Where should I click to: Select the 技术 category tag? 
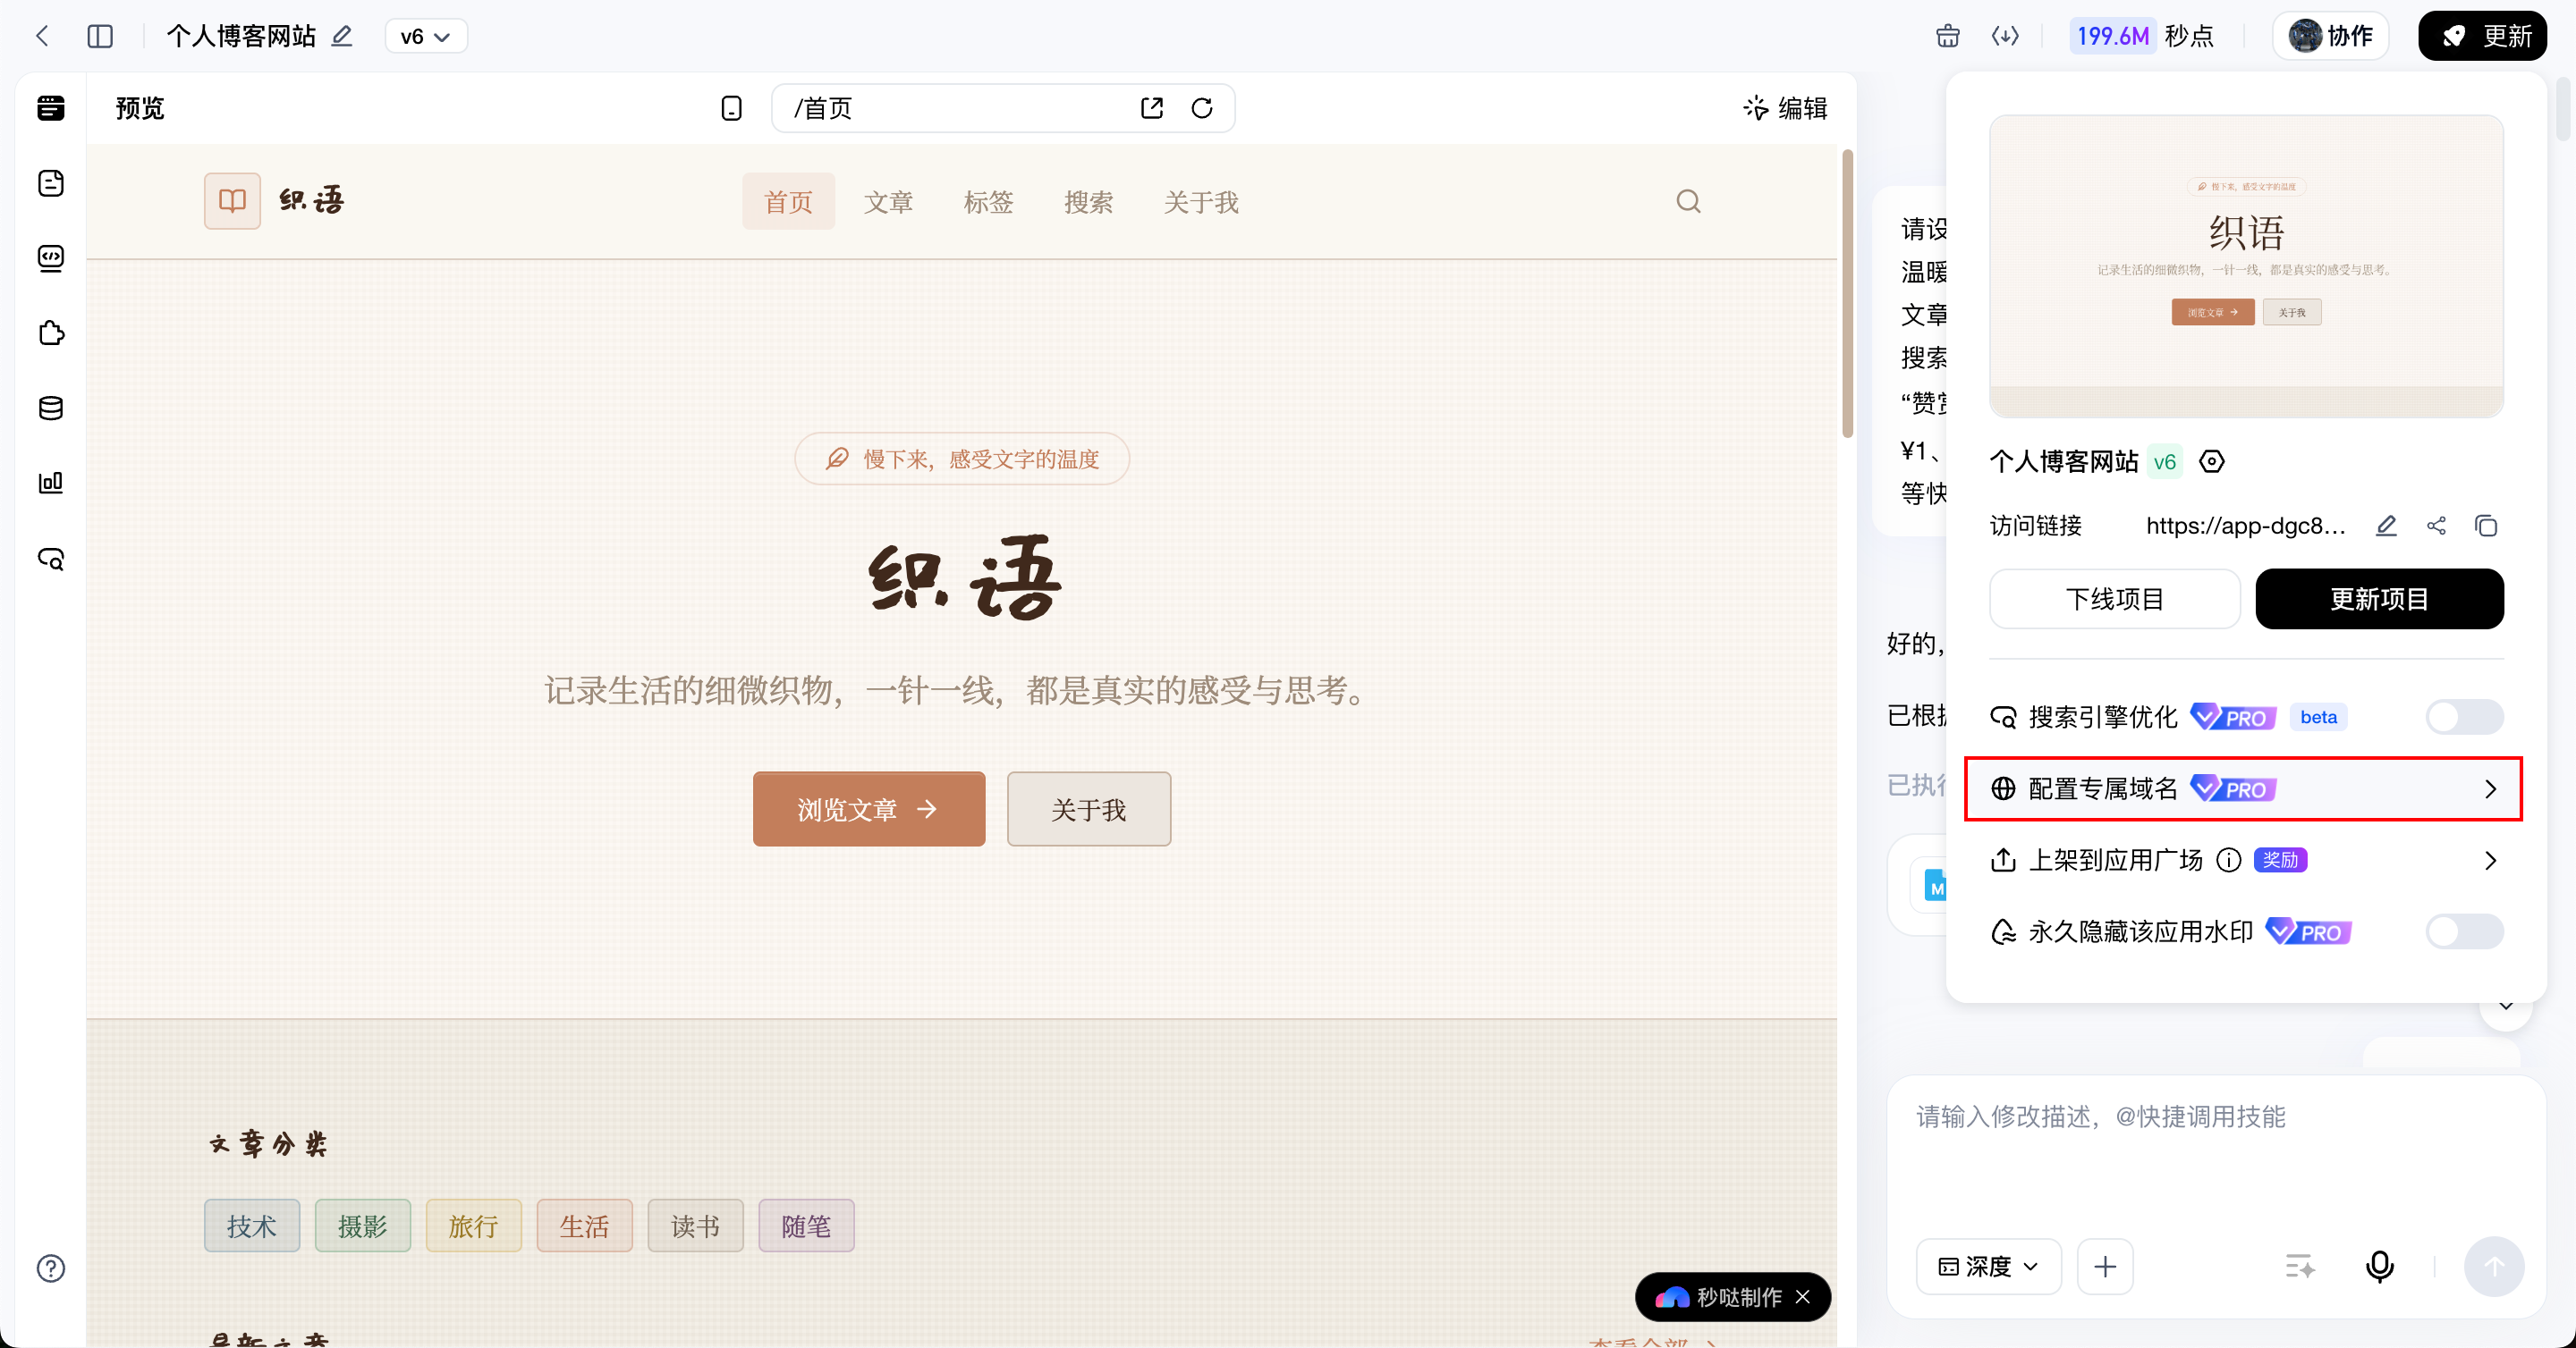pyautogui.click(x=252, y=1226)
